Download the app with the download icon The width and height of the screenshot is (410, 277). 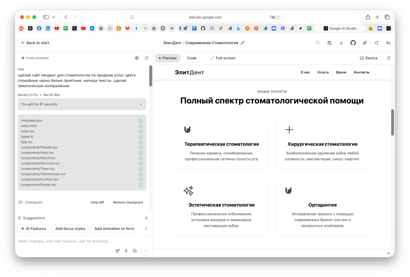coord(341,43)
